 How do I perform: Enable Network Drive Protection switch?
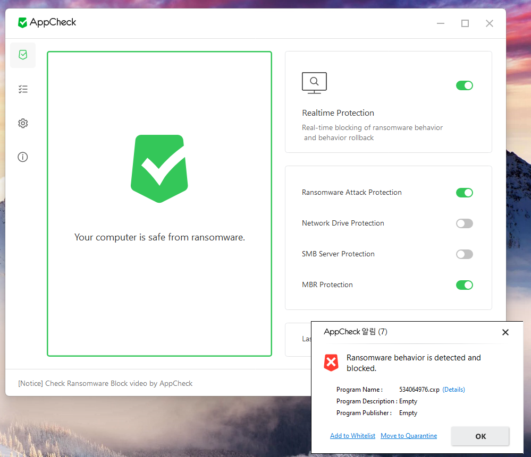tap(464, 223)
